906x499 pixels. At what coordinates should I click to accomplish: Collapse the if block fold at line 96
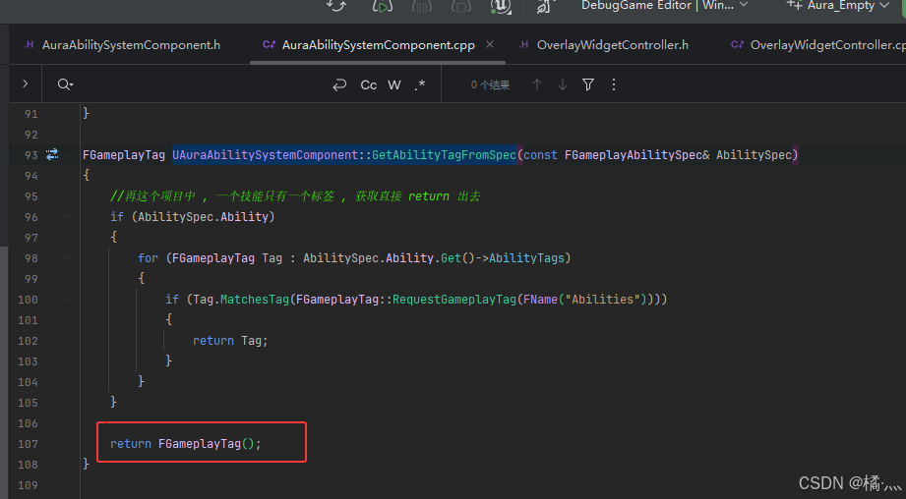(x=68, y=217)
